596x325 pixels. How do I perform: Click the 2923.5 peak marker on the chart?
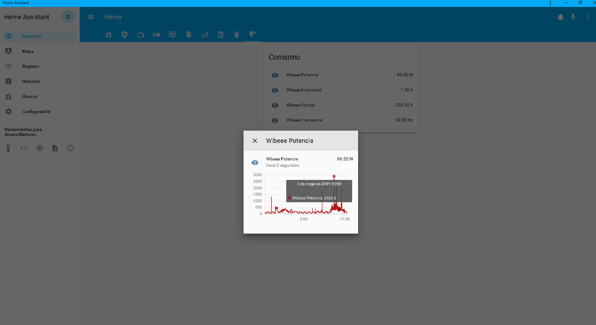334,176
